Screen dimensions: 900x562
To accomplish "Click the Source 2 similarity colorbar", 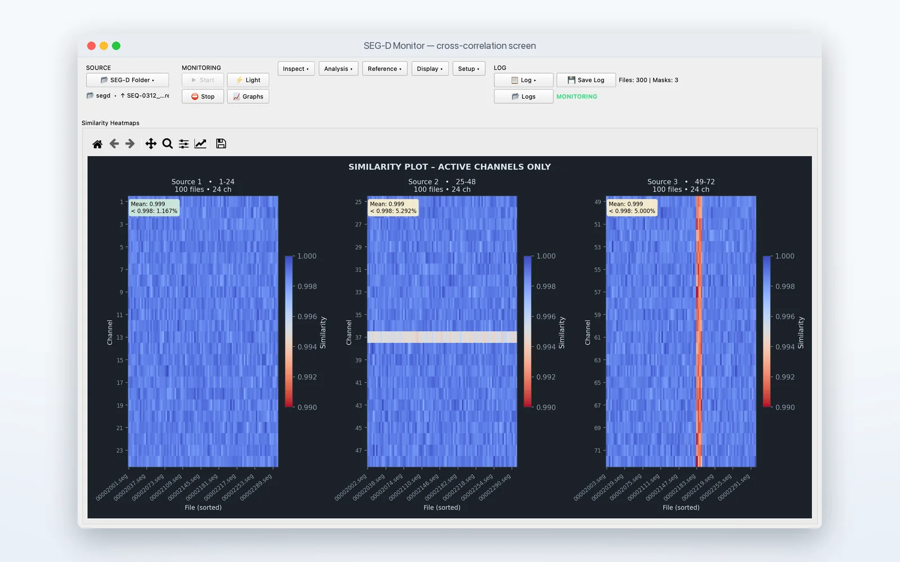I will pyautogui.click(x=528, y=332).
